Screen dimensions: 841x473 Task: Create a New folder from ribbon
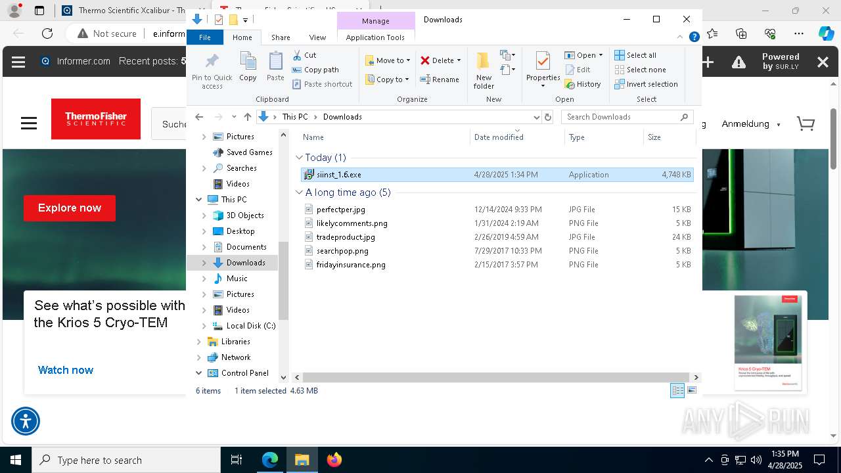[x=484, y=70]
